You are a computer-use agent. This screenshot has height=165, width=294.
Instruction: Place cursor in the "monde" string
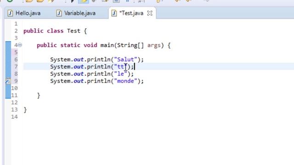click(125, 81)
